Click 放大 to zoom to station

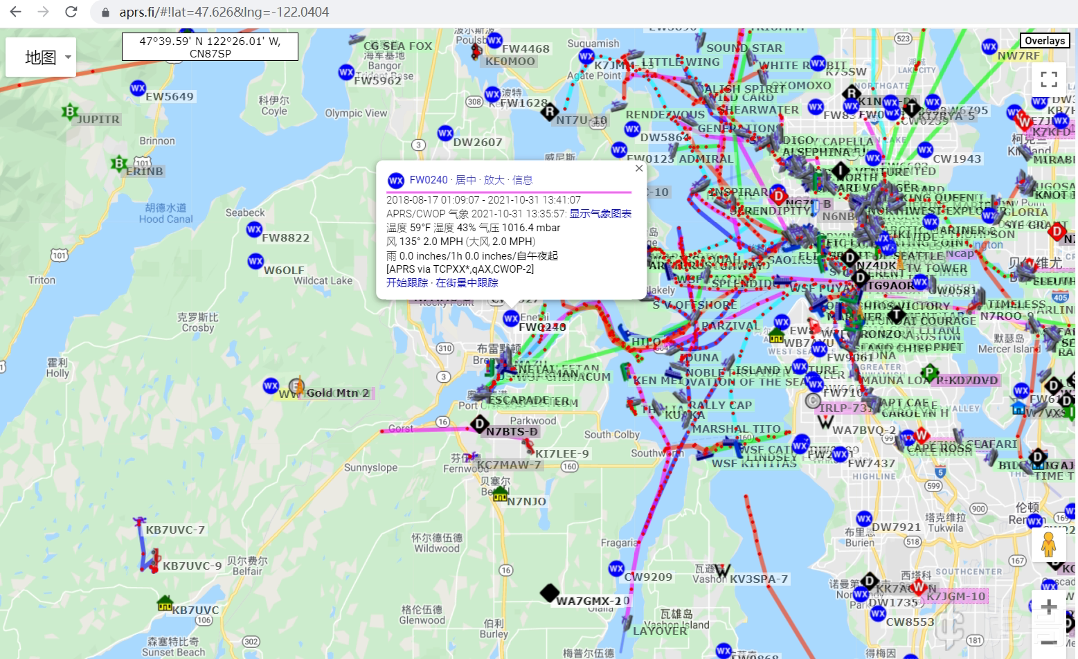(x=494, y=180)
